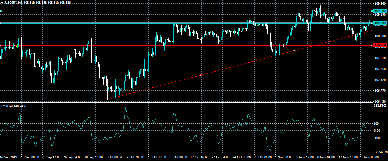Click the 0.00 level on the CCI scale
The height and width of the screenshot is (161, 388).
coord(378,131)
